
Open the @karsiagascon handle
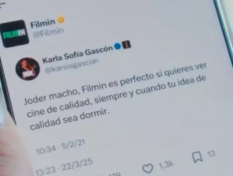coord(72,66)
